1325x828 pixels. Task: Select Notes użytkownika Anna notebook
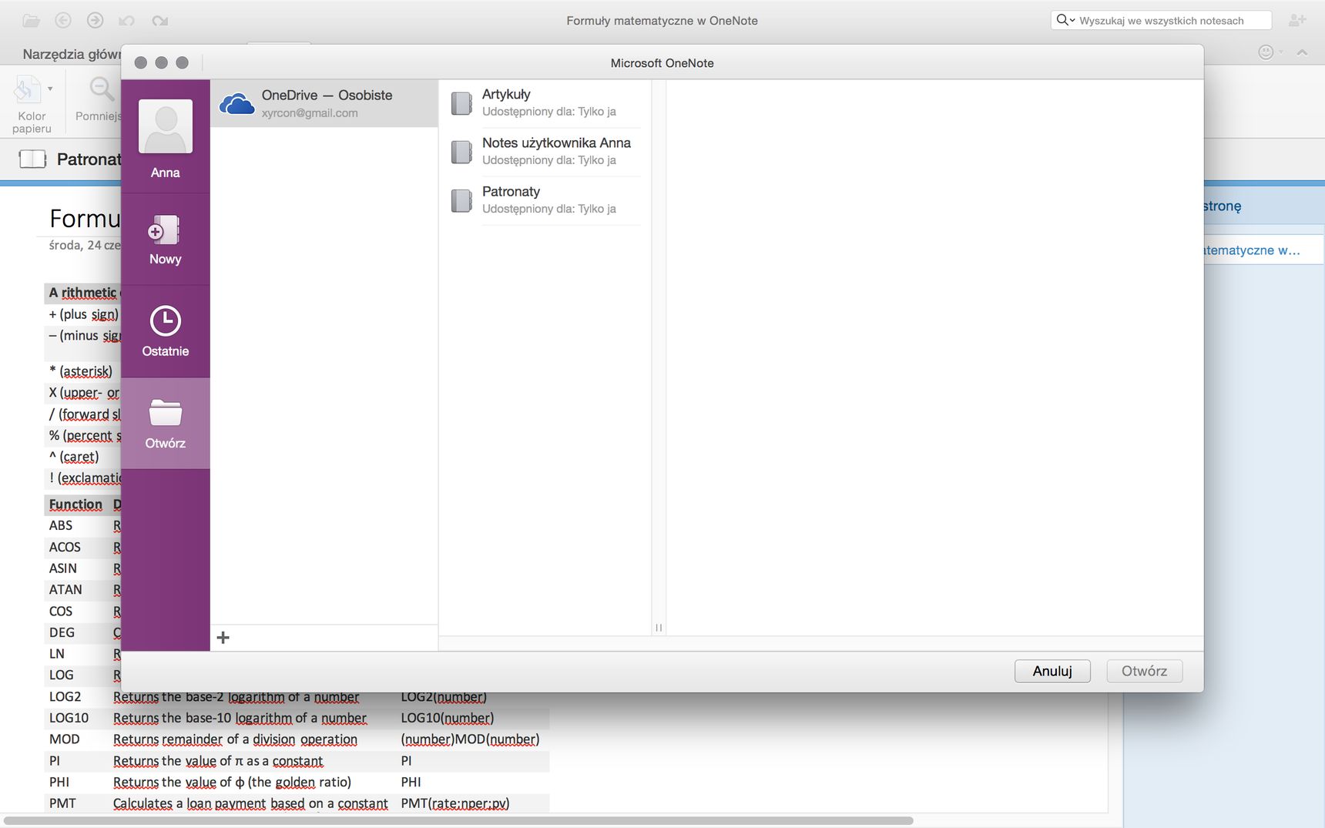[x=545, y=151]
